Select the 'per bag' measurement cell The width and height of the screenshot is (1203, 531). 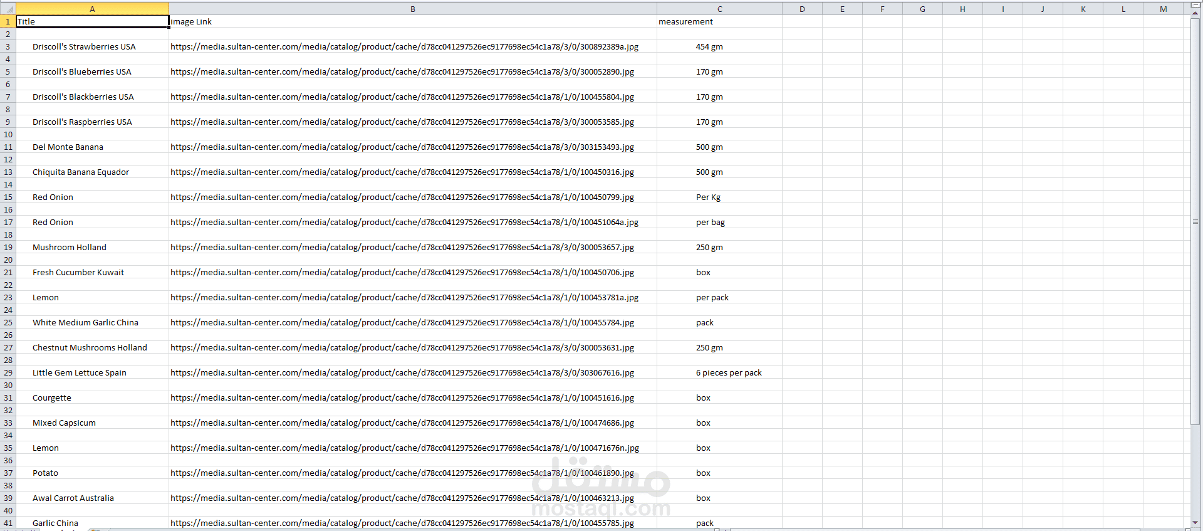[719, 222]
